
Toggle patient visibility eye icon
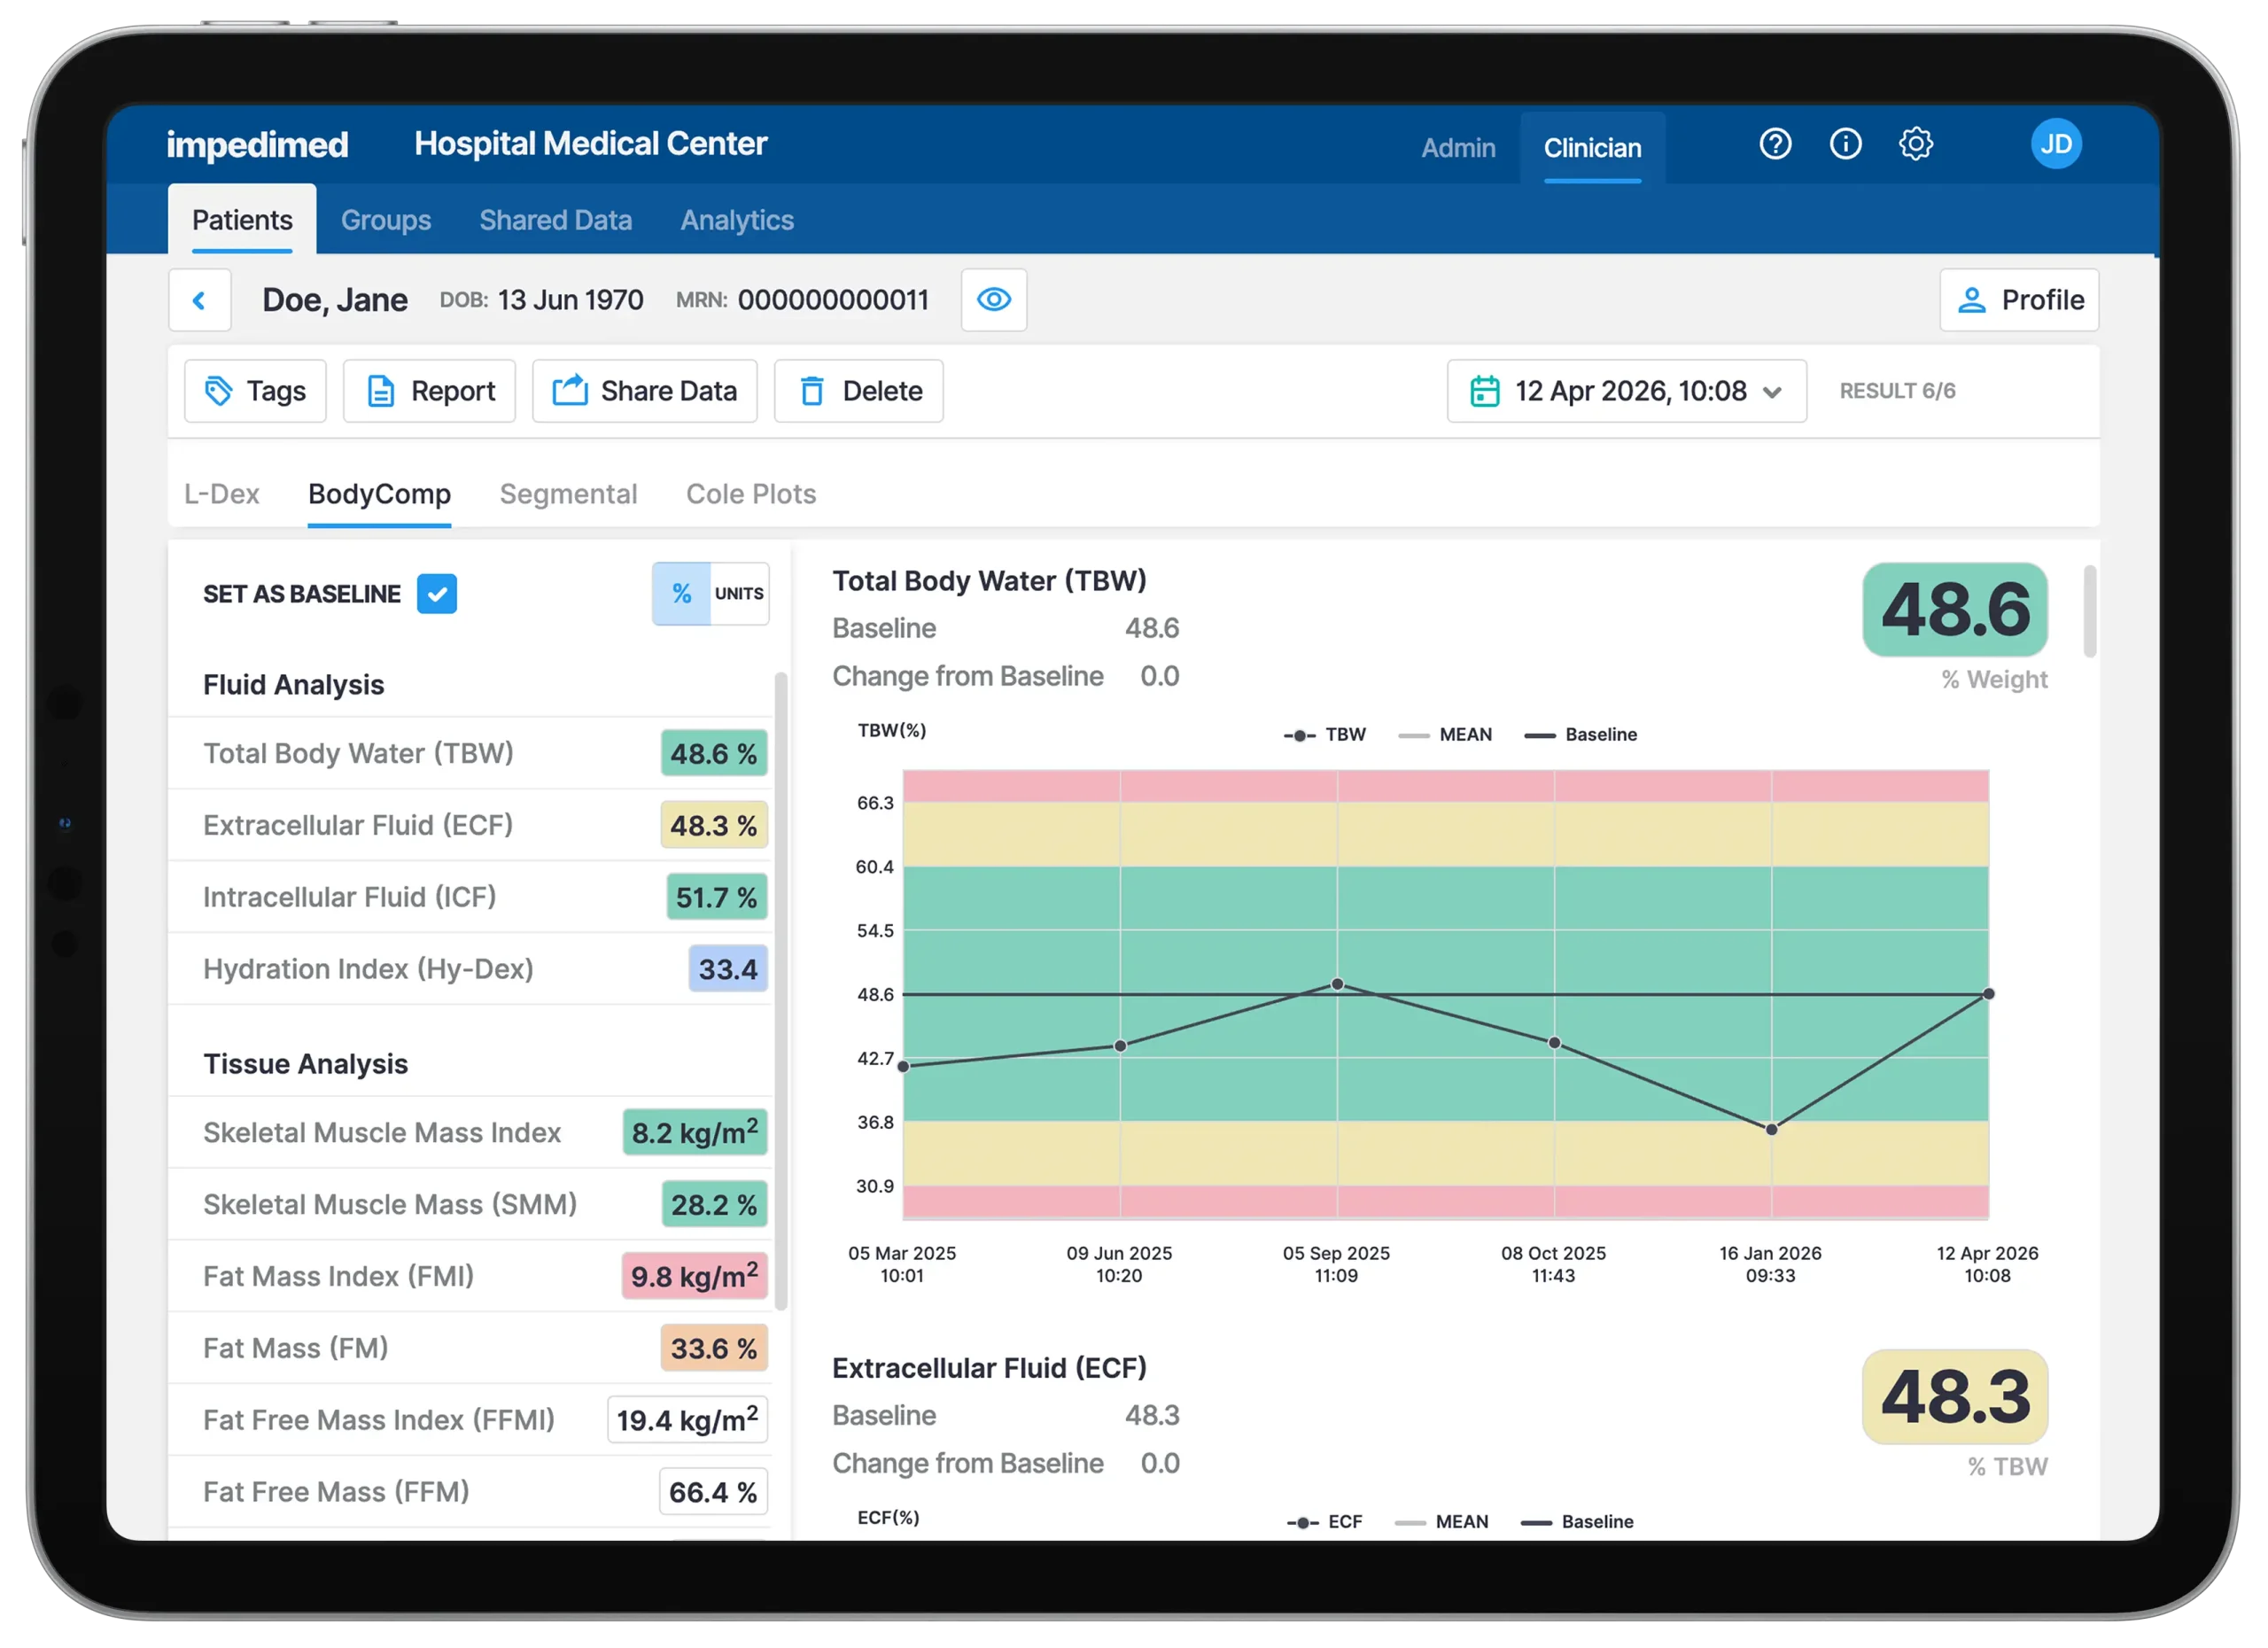993,300
